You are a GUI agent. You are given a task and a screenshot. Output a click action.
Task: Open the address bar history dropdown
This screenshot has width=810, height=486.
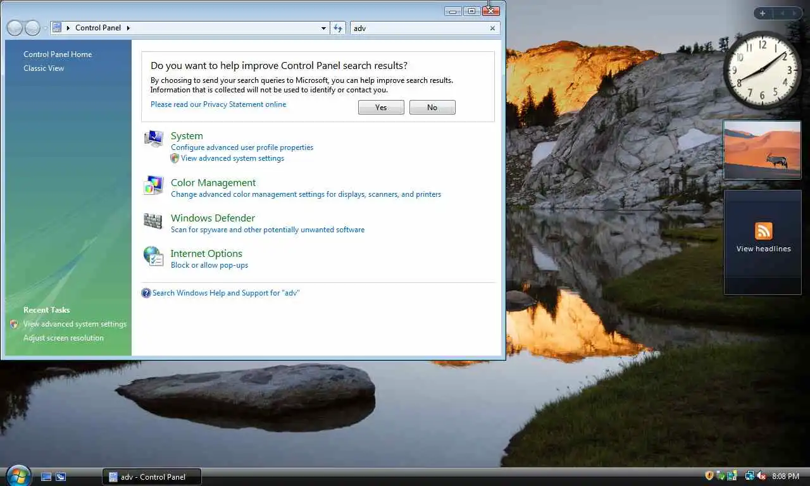pyautogui.click(x=323, y=28)
